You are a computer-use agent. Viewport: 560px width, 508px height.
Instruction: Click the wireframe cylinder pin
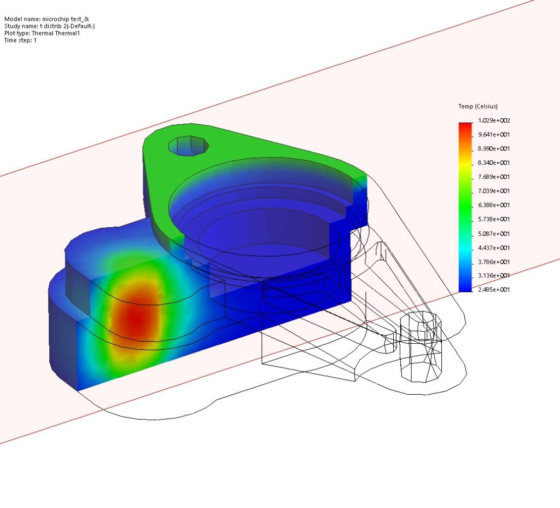coord(421,347)
